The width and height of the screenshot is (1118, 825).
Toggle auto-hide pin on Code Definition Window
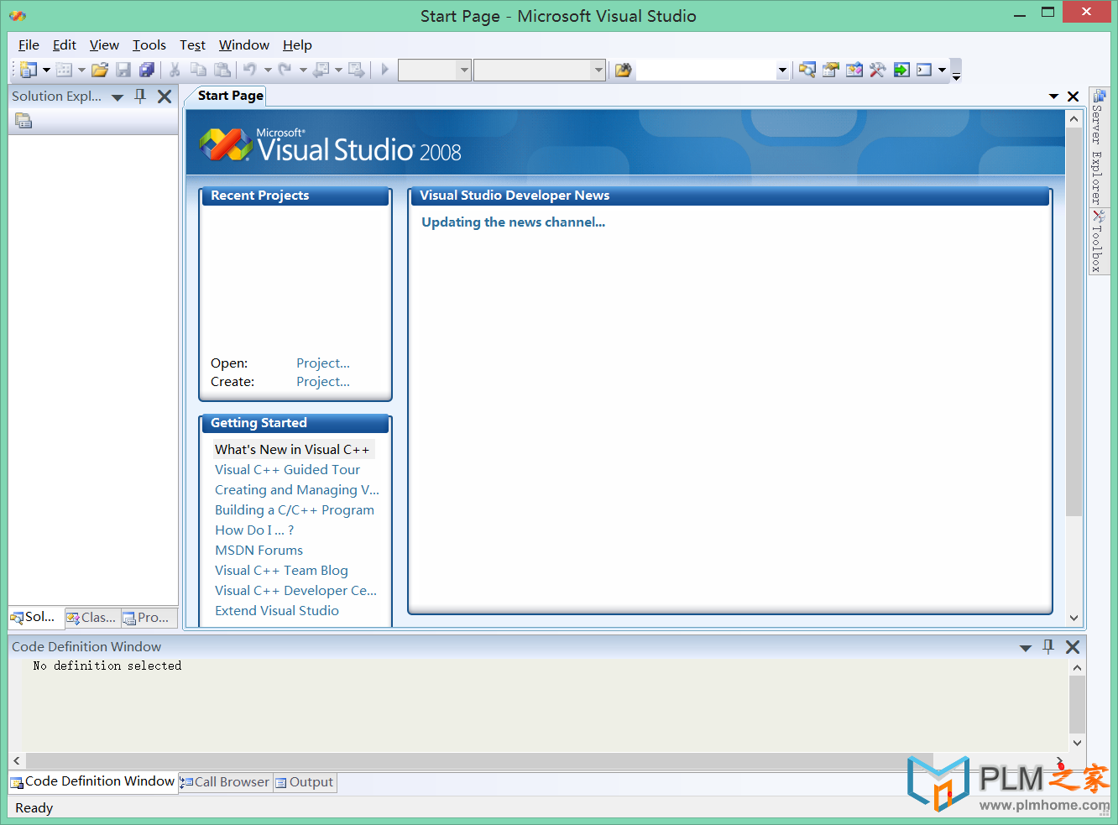click(1047, 646)
